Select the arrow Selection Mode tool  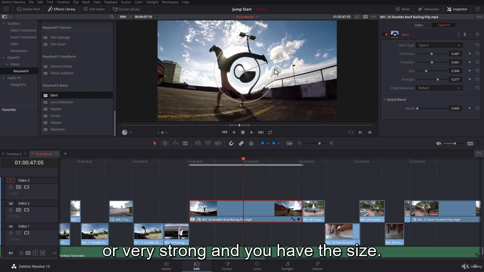pos(155,143)
